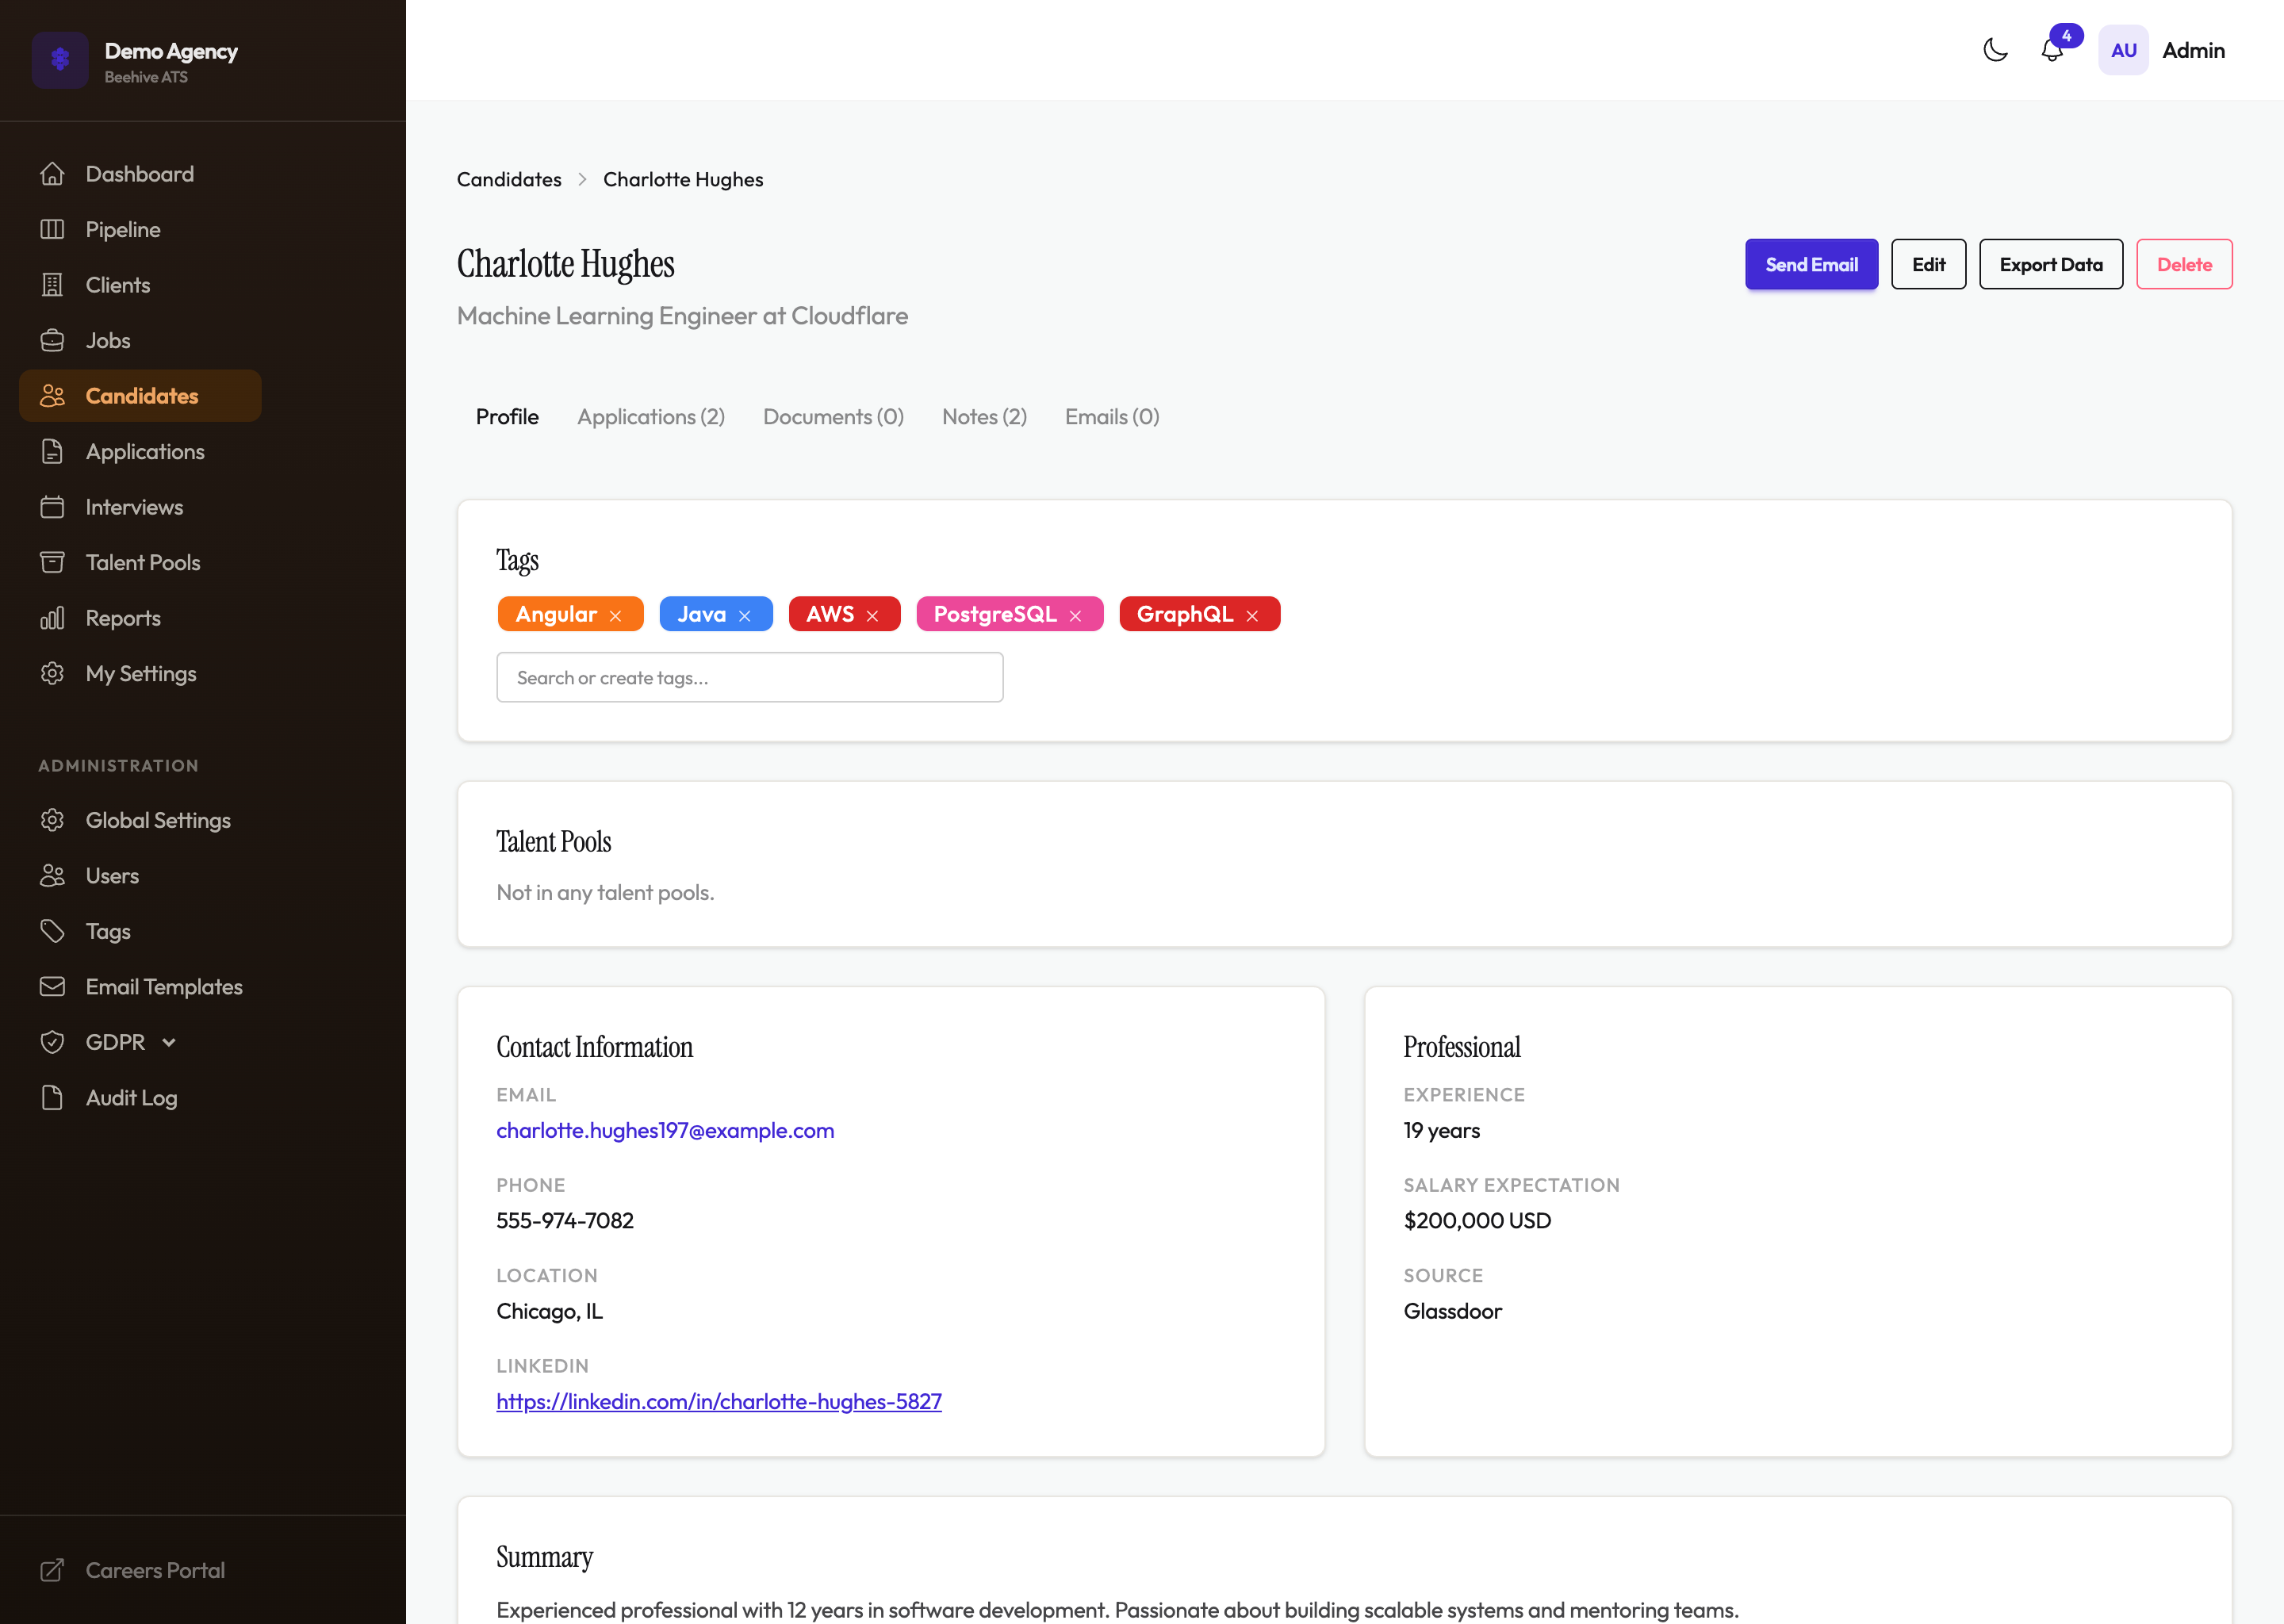The image size is (2284, 1624).
Task: Open the Reports section
Action: 123,618
